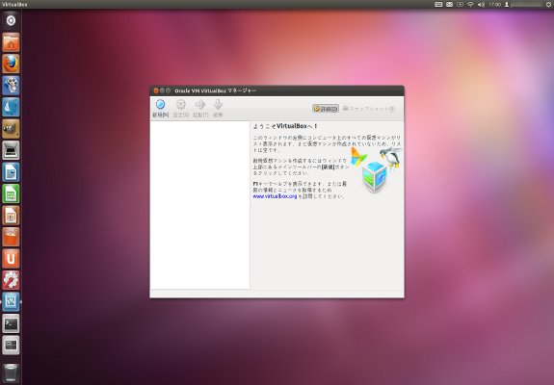The width and height of the screenshot is (554, 385).
Task: Open System Settings wrench-gear launcher icon
Action: coord(11,280)
